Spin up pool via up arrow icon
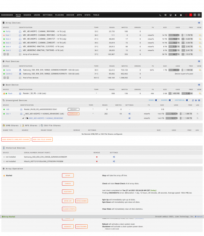The width and height of the screenshot is (204, 236). (x=8, y=78)
